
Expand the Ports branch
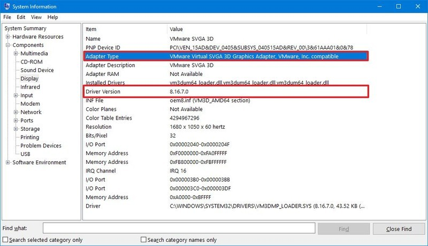pyautogui.click(x=16, y=121)
